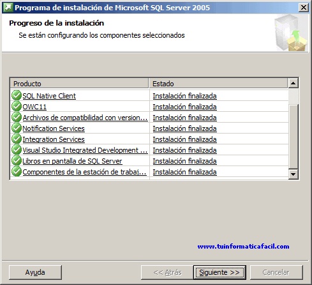Proceed with the Siguiente button
Viewport: 312px width, 285px height.
[x=219, y=272]
